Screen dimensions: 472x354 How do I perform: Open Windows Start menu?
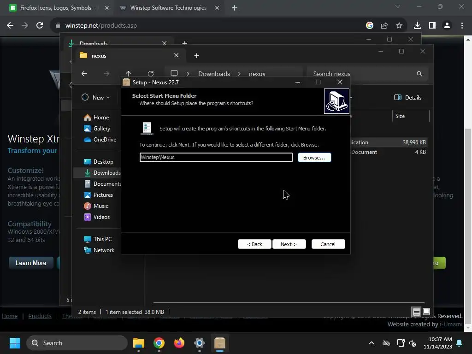15,343
